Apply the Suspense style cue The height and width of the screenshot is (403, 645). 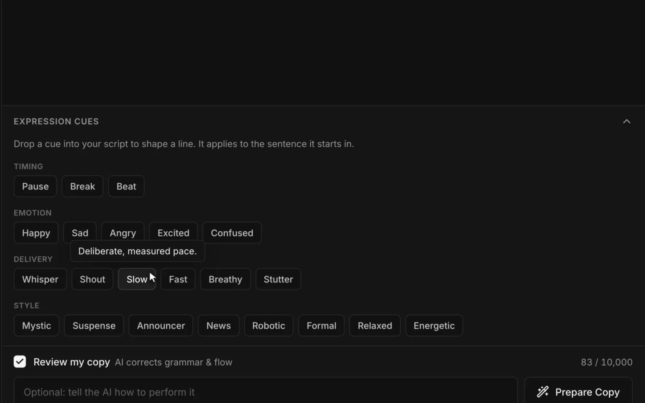point(94,326)
